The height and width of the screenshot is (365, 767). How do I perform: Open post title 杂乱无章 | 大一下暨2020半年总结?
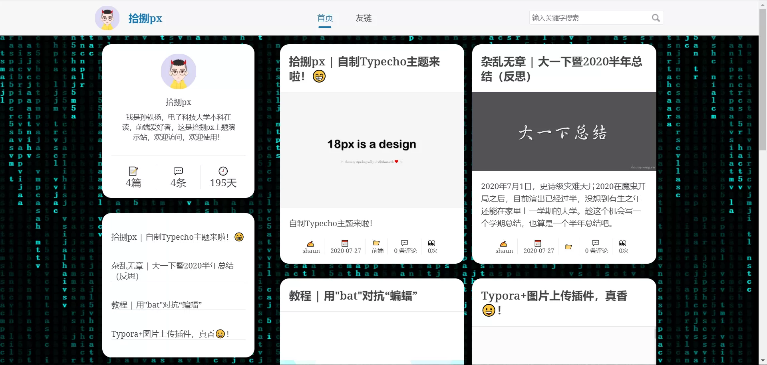click(561, 69)
